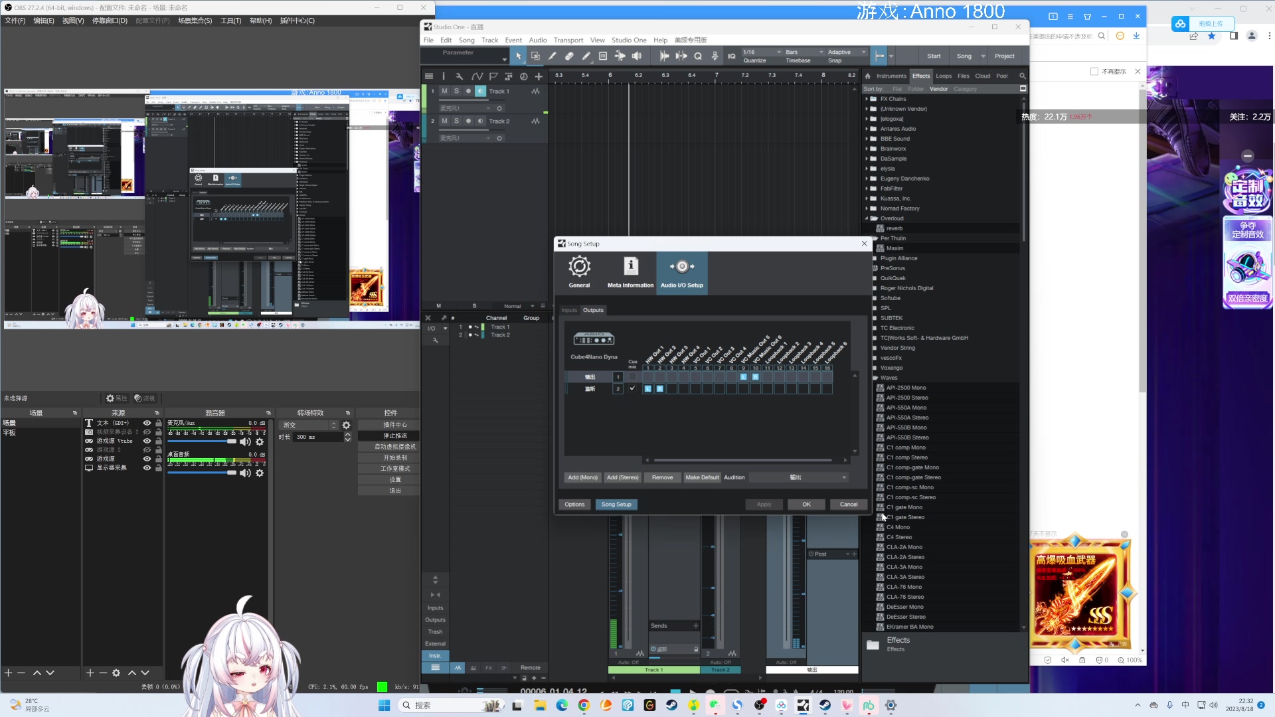Open the Windows Start button

(384, 705)
